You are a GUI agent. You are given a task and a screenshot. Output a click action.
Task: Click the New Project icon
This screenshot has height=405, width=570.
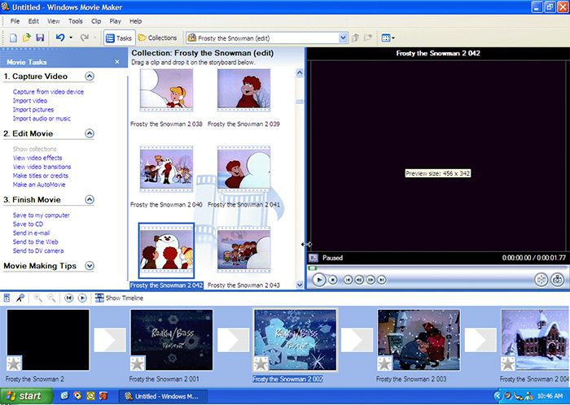tap(13, 37)
